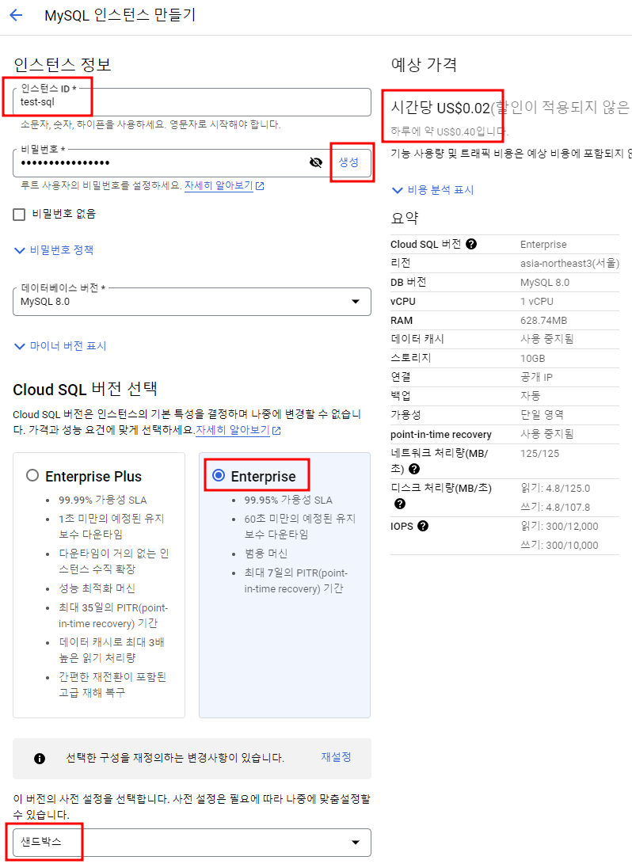Click 성능 최적화 머신 bullet
632x864 pixels.
click(x=97, y=588)
